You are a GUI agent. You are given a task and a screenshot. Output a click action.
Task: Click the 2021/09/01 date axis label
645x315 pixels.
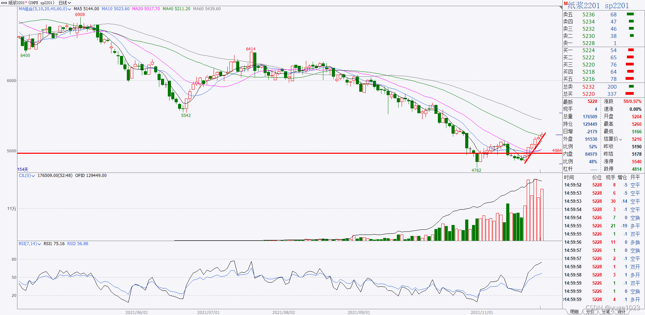359,313
